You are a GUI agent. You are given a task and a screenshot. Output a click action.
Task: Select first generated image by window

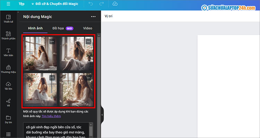[x=40, y=53]
